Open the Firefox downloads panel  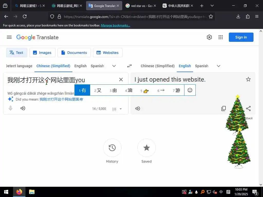pyautogui.click(x=238, y=16)
